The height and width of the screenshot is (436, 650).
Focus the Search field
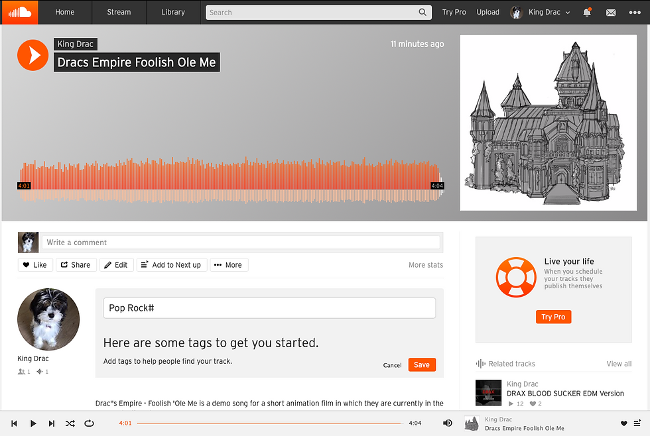318,13
